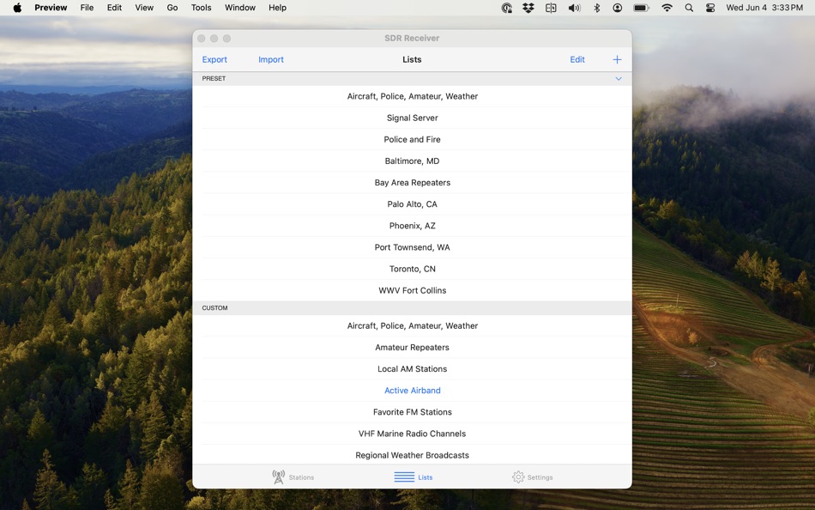This screenshot has width=815, height=510.
Task: Open the screen mirroring menu bar icon
Action: (551, 8)
